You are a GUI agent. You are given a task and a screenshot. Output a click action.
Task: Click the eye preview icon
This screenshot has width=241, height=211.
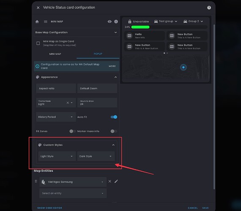[110, 22]
